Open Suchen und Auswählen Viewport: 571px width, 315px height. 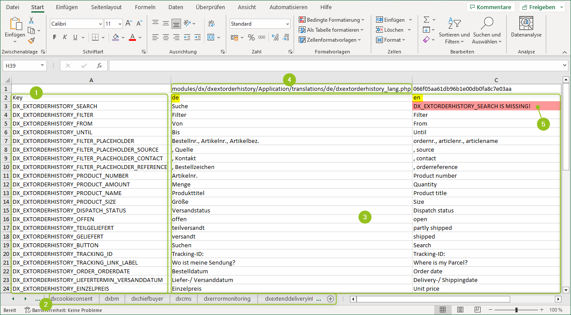coord(487,30)
